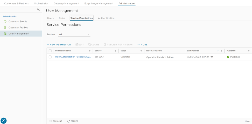Screen dimensions: 252x124
Task: Open the support chat bubble icon
Action: tap(4, 121)
